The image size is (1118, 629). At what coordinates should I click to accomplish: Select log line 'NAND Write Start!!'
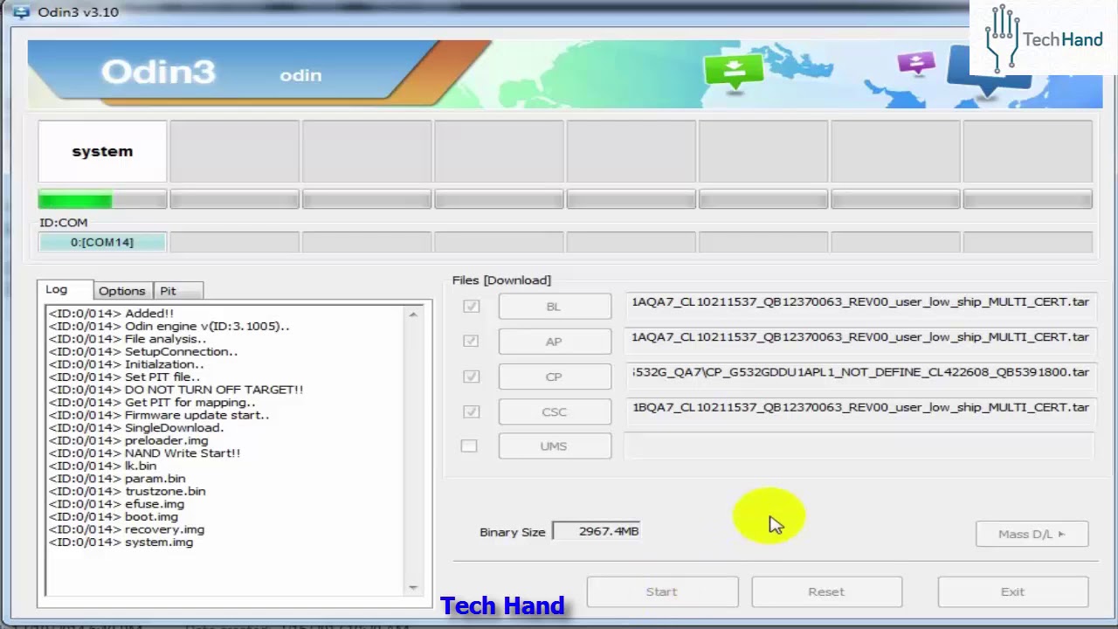[x=144, y=453]
